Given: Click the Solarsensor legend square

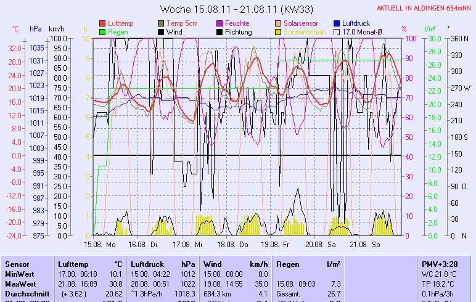Looking at the screenshot, I should tap(279, 23).
